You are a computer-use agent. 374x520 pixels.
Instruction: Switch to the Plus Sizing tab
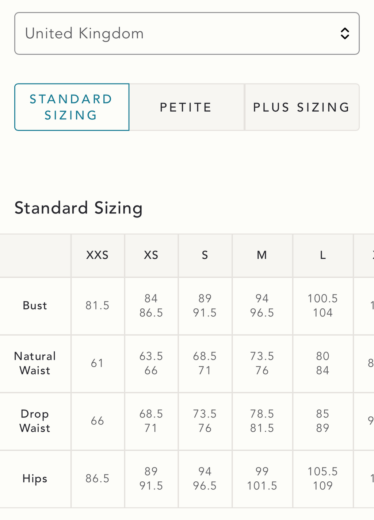302,107
